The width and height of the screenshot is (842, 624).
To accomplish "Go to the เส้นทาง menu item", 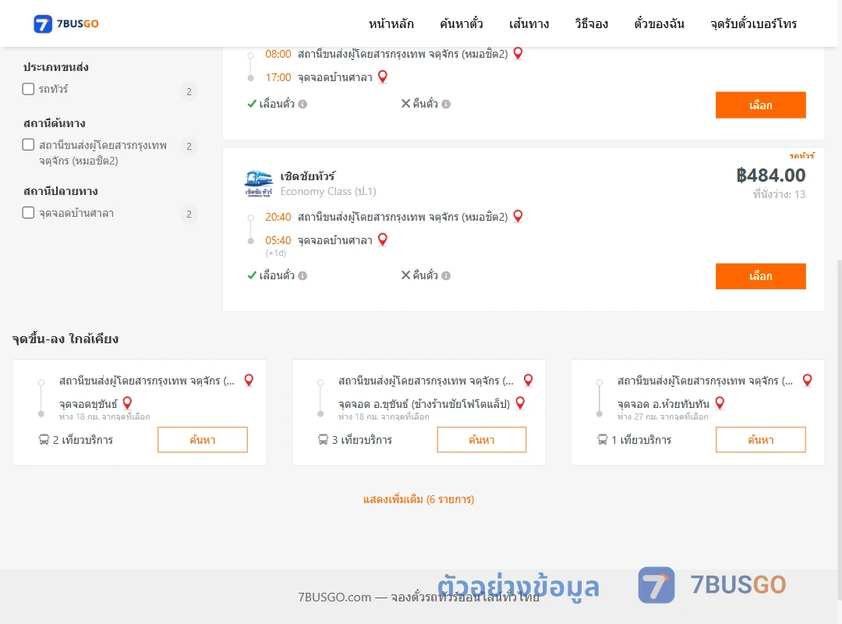I will pyautogui.click(x=529, y=23).
